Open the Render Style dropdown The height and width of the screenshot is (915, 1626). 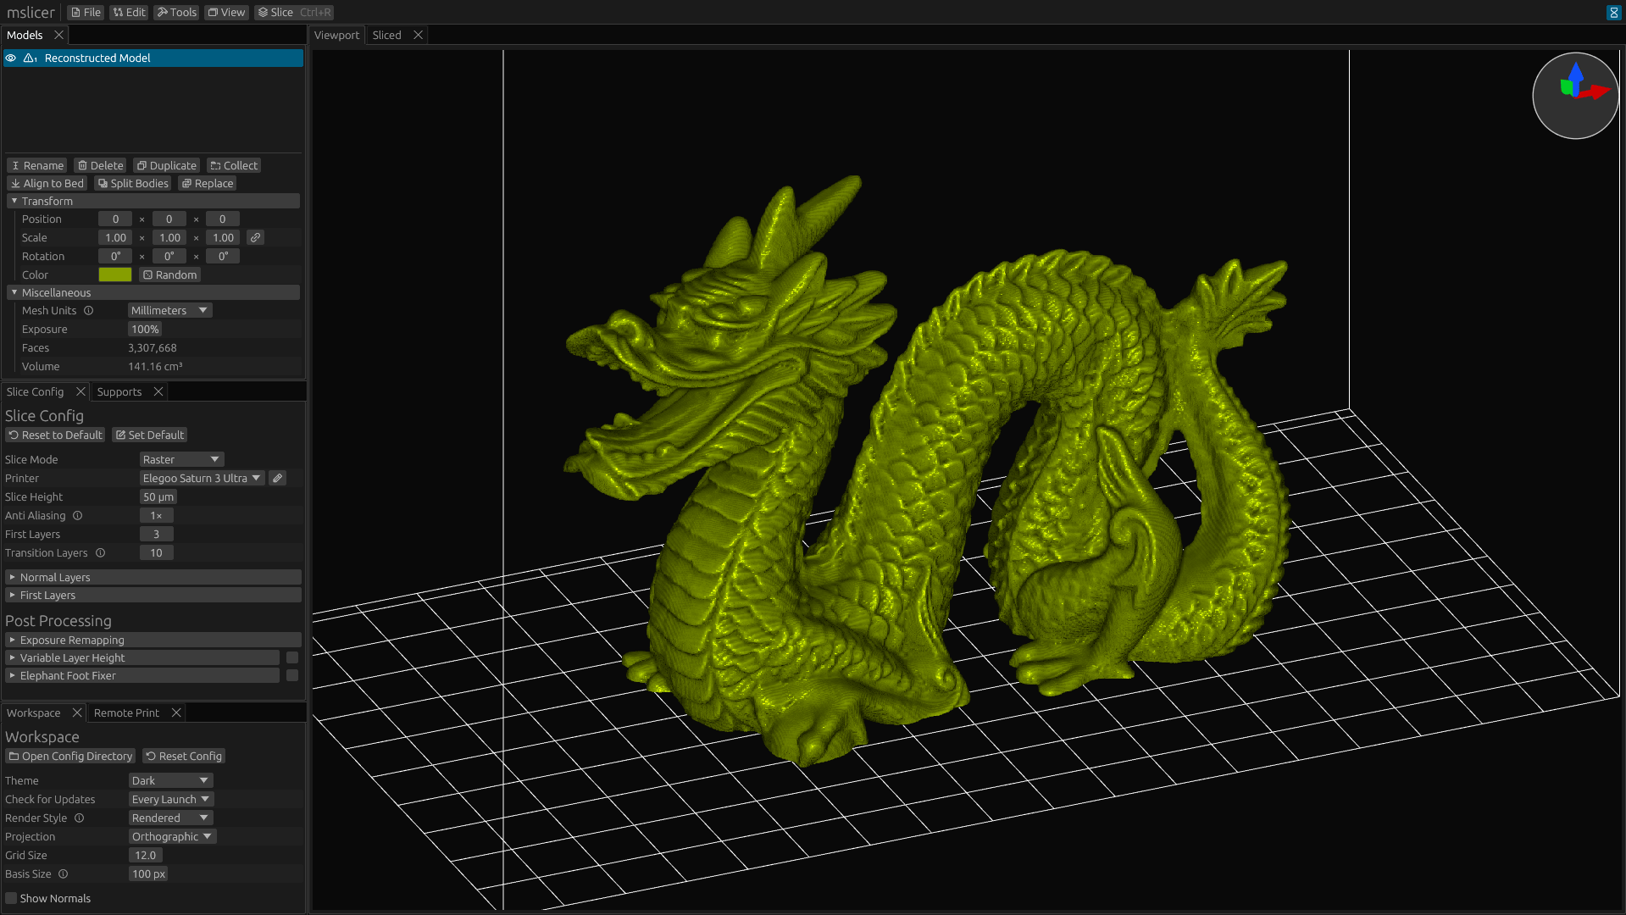pos(170,818)
